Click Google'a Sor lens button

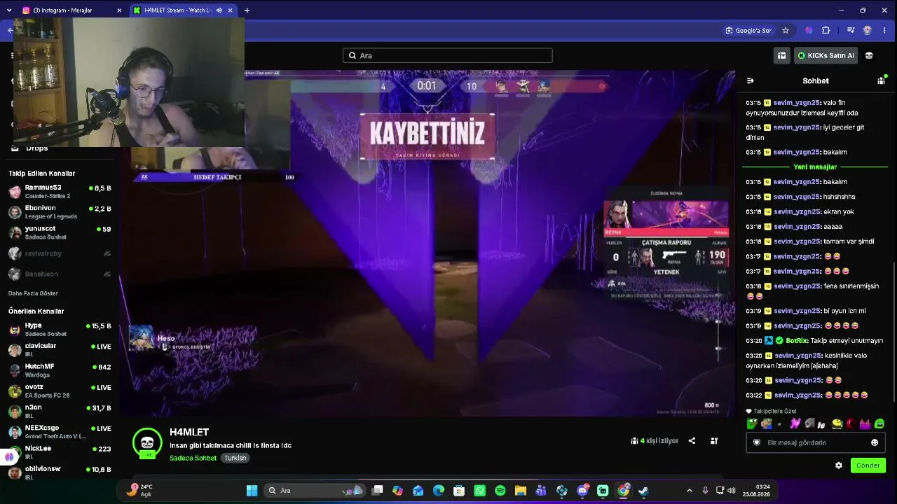748,30
